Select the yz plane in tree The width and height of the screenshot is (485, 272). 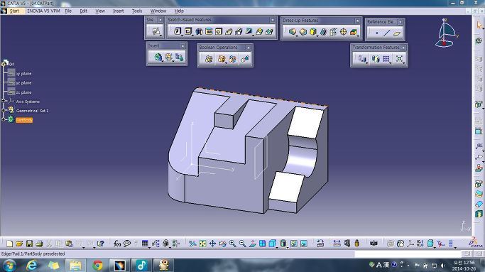(x=23, y=83)
